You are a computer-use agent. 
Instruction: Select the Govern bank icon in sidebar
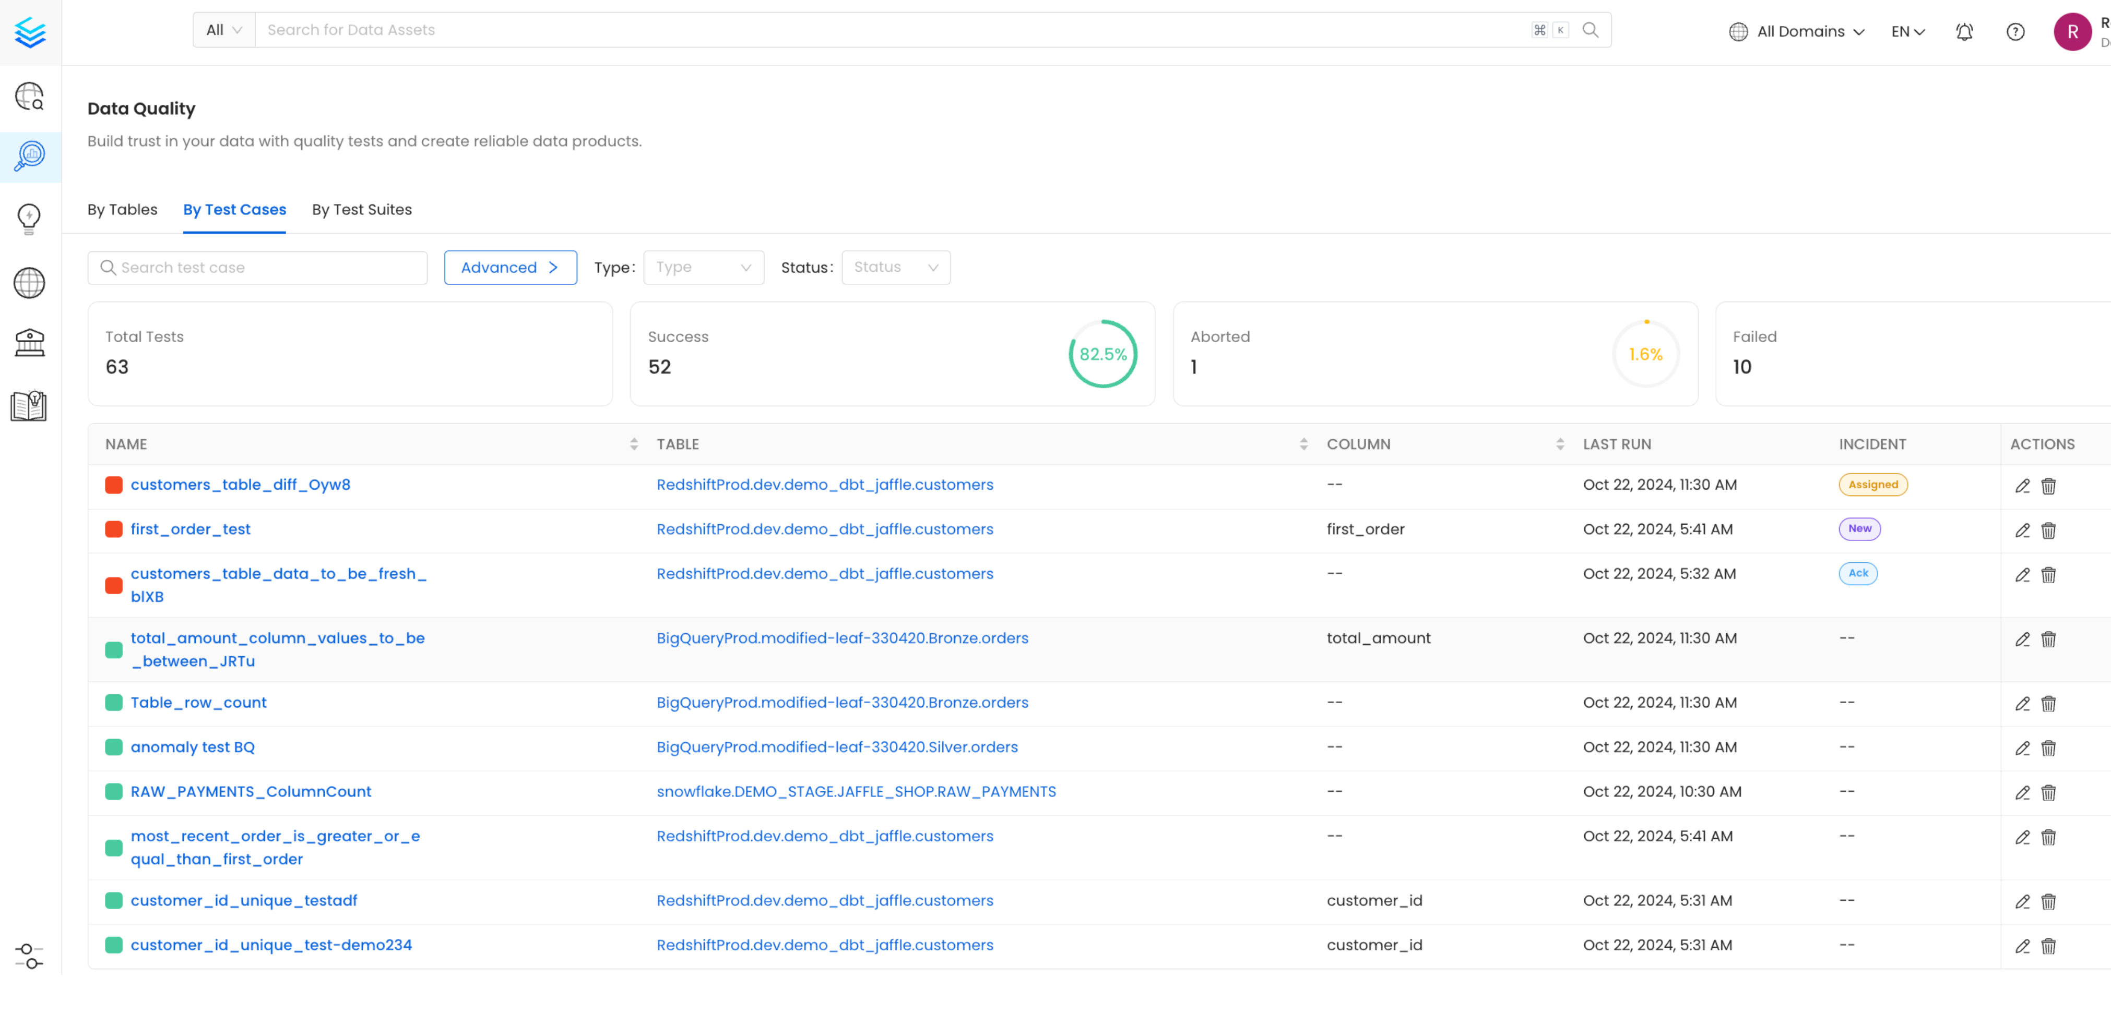pos(30,342)
